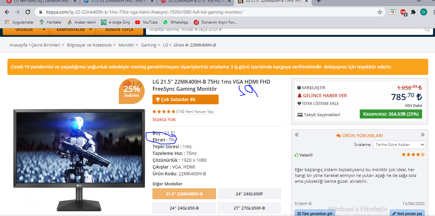This screenshot has width=435, height=216.
Task: Open the Tarihe Göre Azalan sort dropdown
Action: tap(399, 145)
